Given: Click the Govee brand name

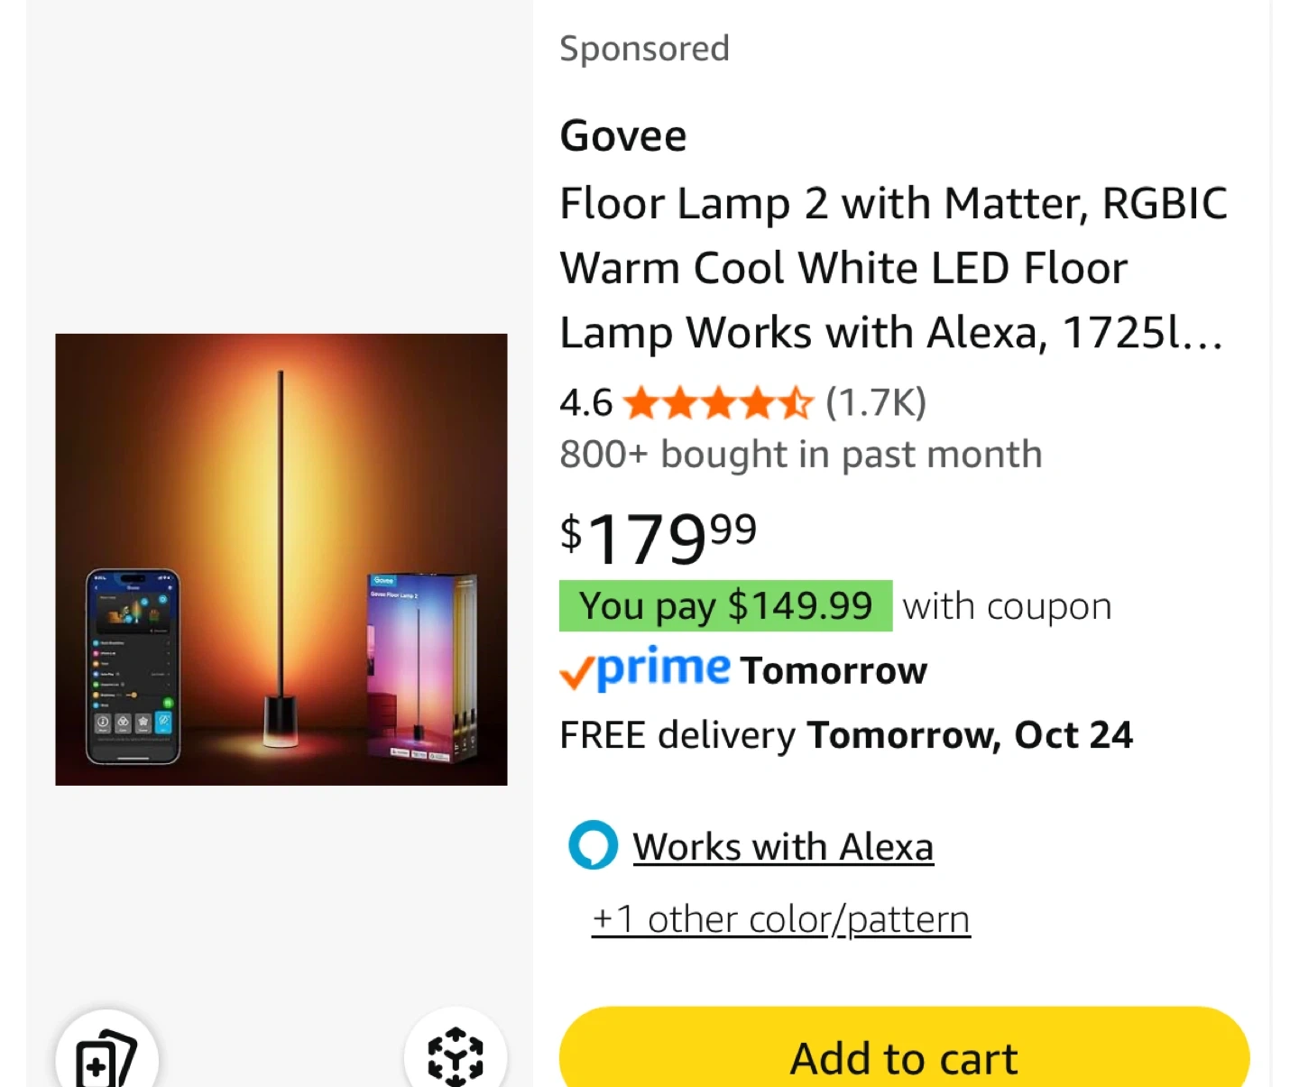Looking at the screenshot, I should click(623, 136).
